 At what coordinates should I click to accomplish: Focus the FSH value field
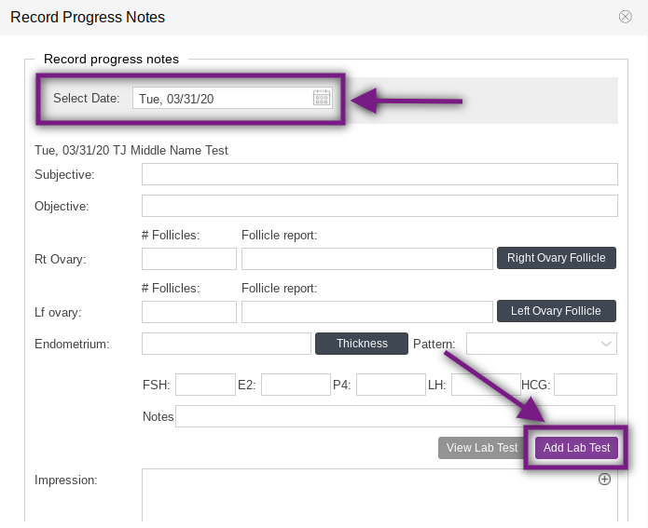[205, 385]
